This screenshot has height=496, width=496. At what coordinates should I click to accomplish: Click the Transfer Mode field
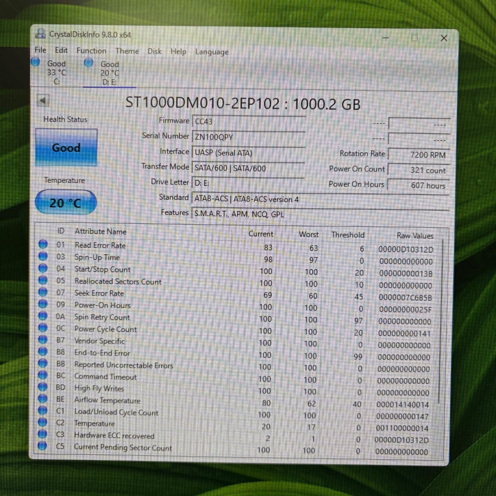click(249, 168)
